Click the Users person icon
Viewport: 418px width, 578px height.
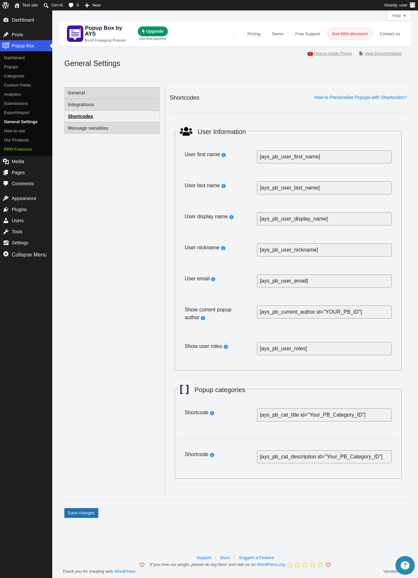6,221
